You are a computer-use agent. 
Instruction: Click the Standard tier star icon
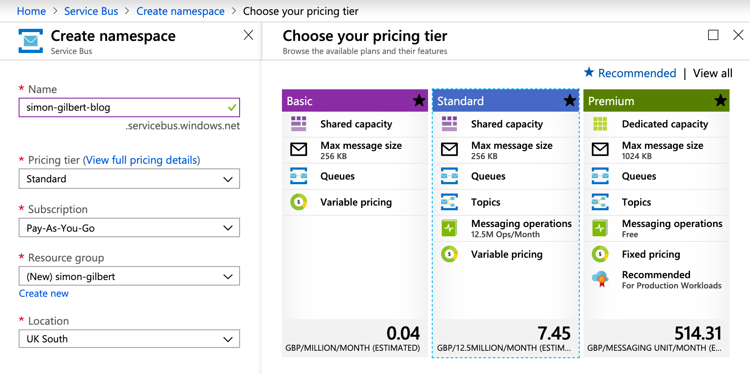tap(570, 100)
